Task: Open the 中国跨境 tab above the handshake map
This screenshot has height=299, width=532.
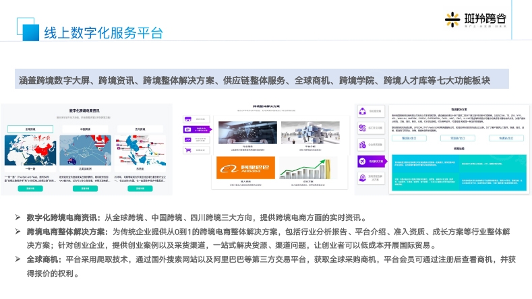Action: (x=85, y=129)
